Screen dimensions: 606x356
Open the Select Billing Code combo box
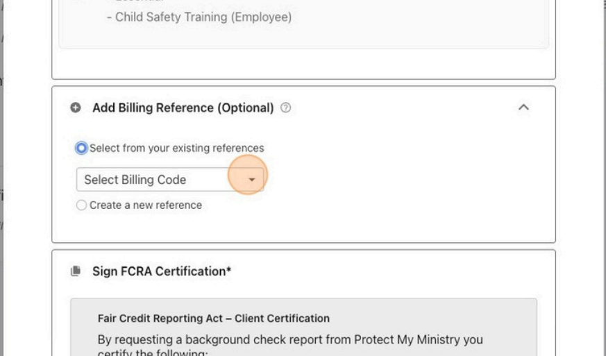click(170, 179)
